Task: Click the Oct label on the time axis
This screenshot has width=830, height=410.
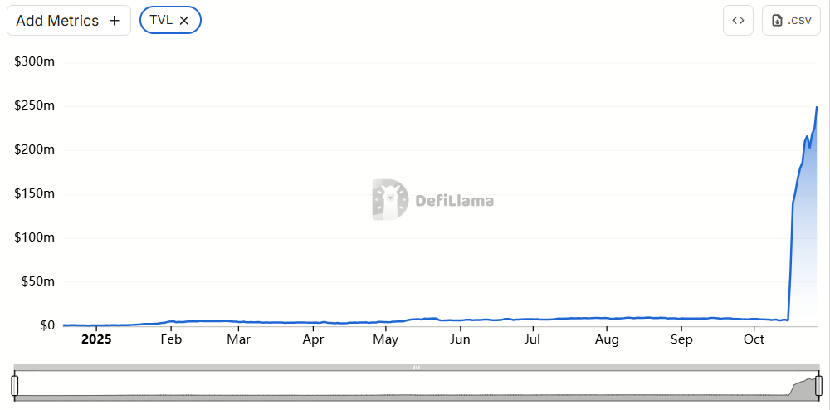Action: coord(754,339)
